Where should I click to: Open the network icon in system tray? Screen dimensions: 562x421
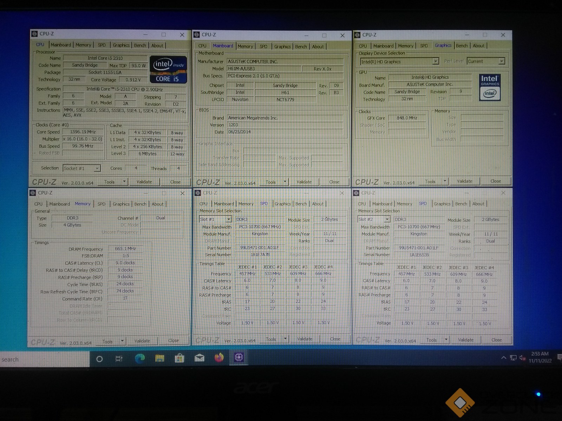[x=513, y=358]
